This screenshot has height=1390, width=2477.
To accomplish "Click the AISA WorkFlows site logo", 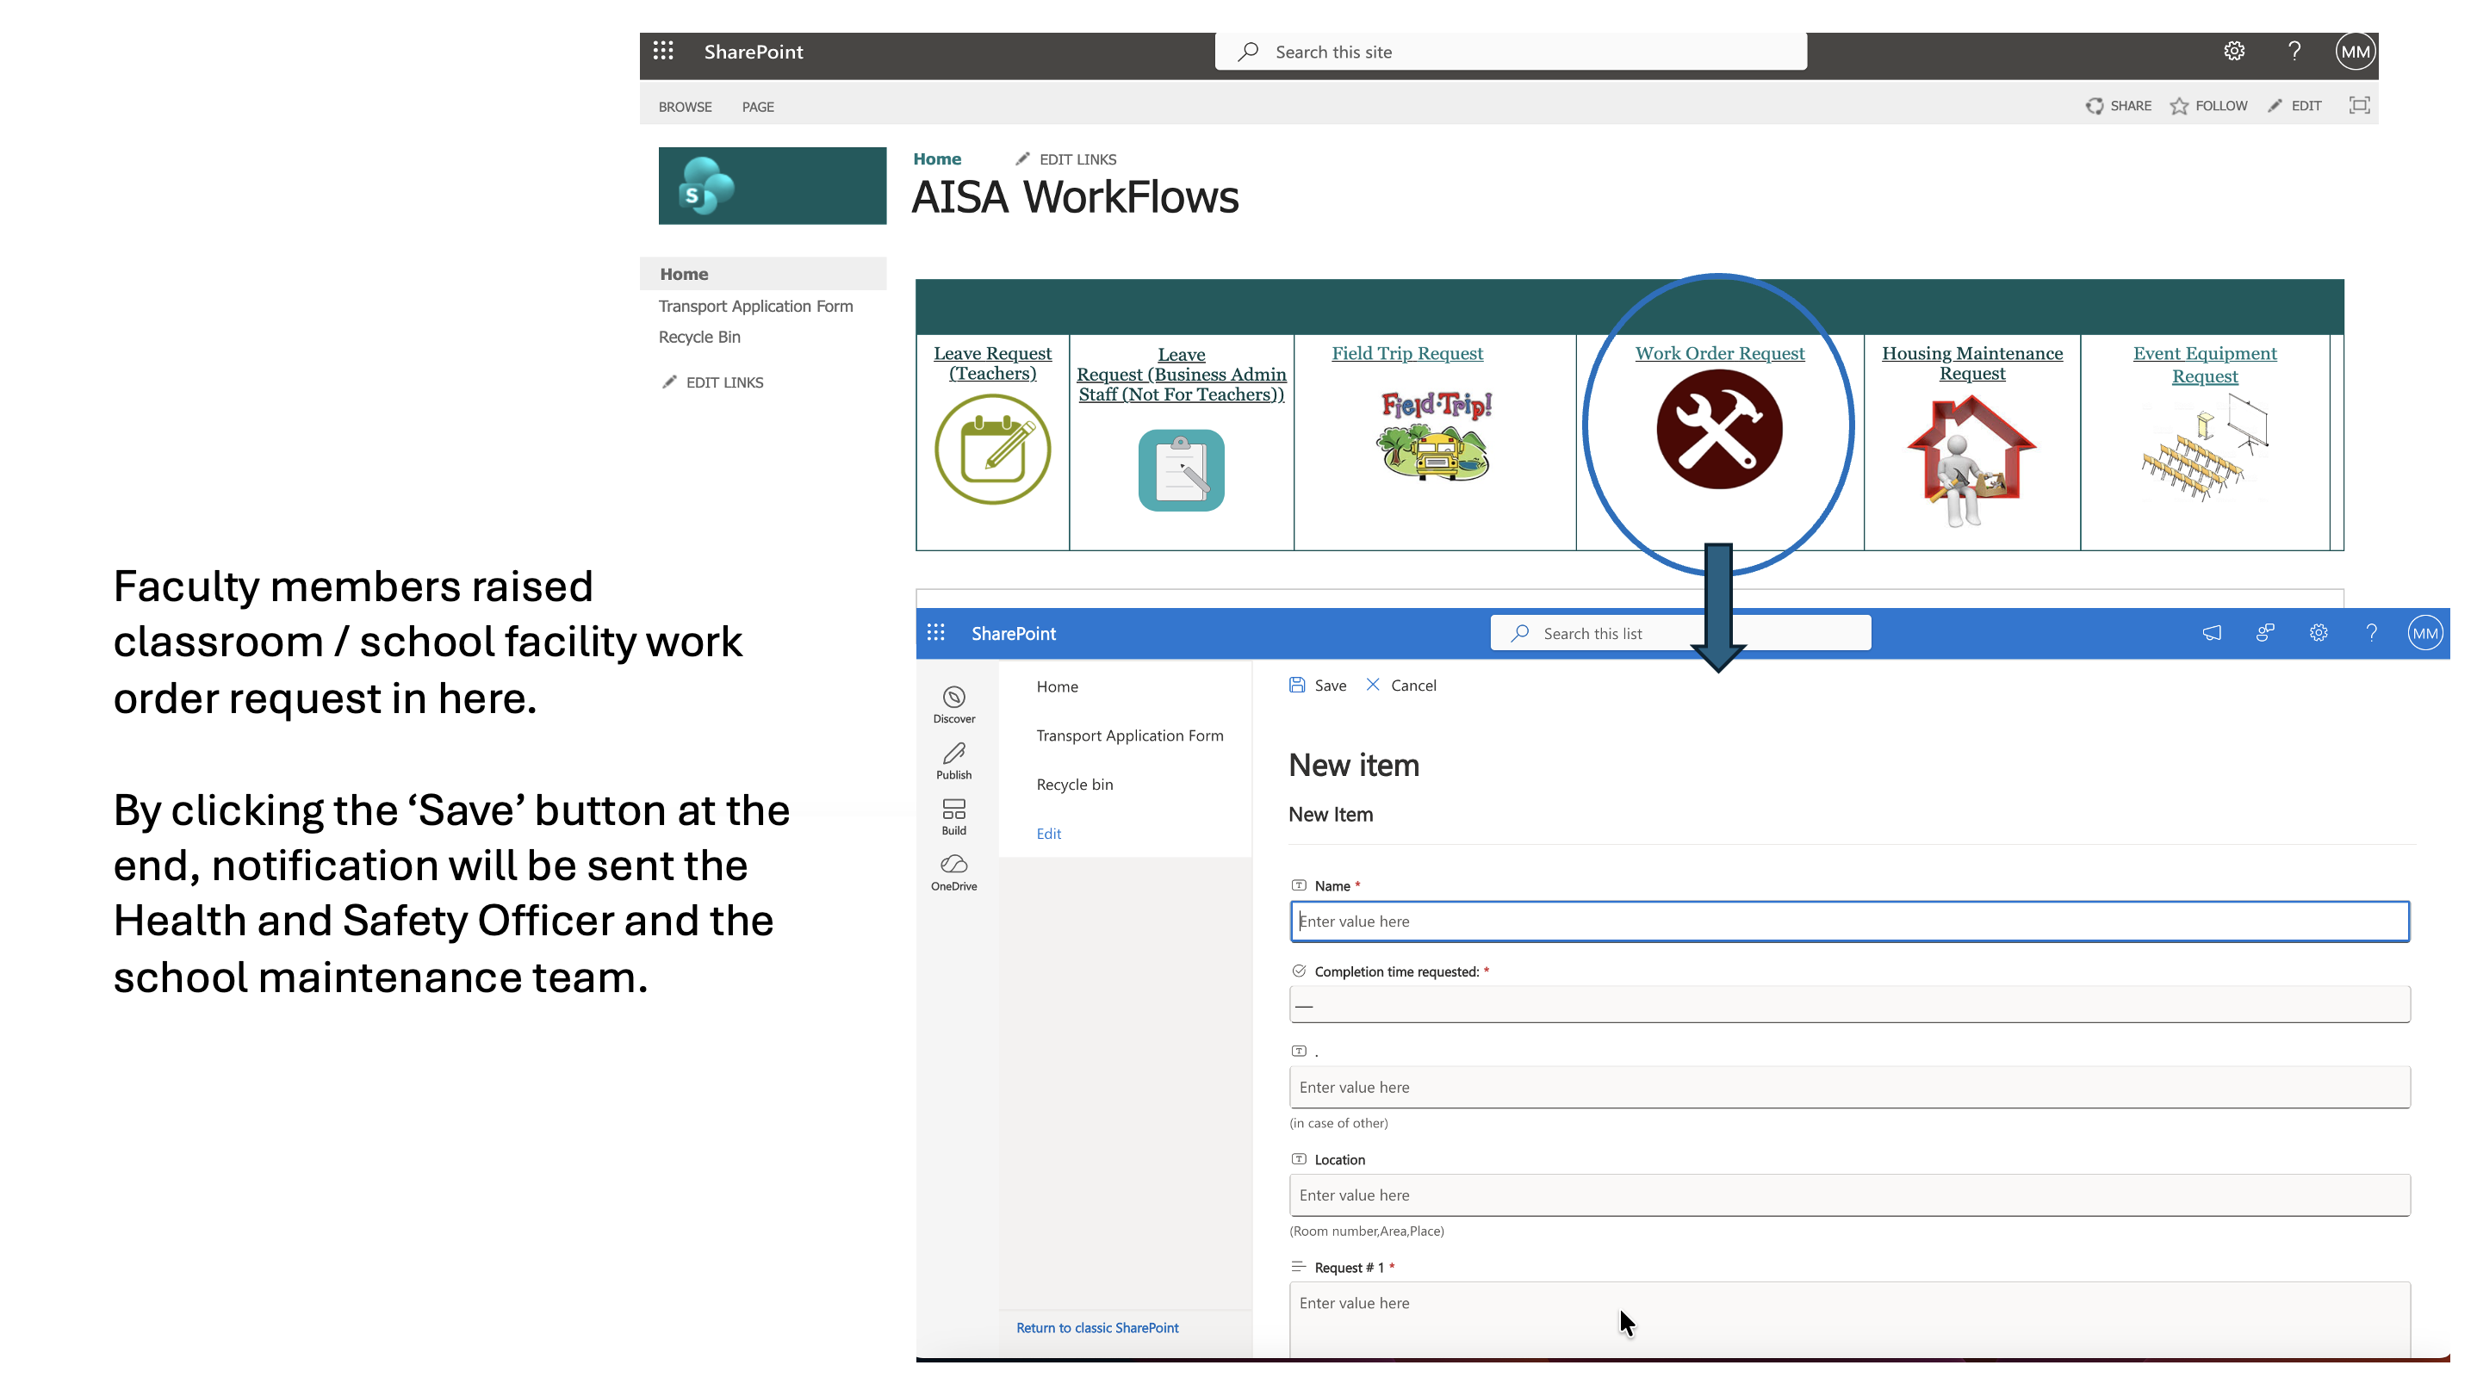I will 773,185.
